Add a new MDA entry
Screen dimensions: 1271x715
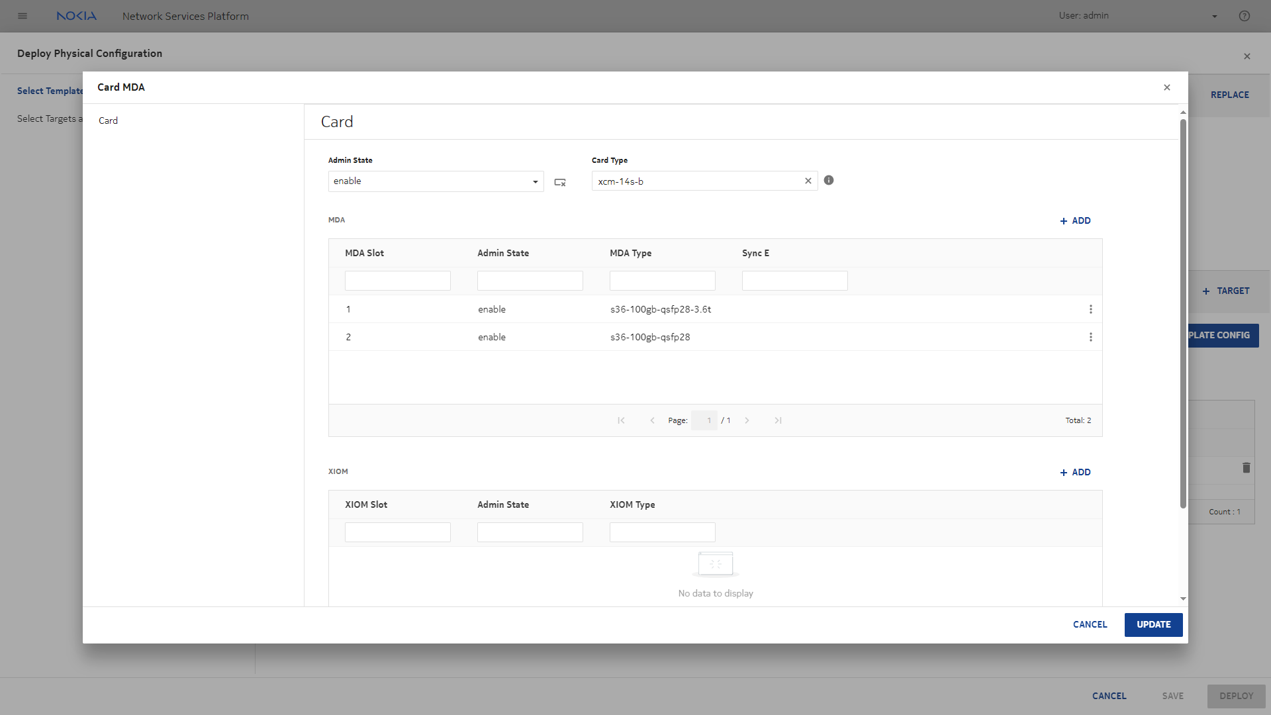click(1075, 220)
